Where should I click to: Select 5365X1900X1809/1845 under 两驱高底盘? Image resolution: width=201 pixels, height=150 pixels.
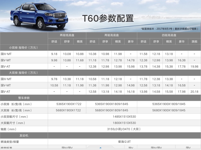(x=111, y=104)
